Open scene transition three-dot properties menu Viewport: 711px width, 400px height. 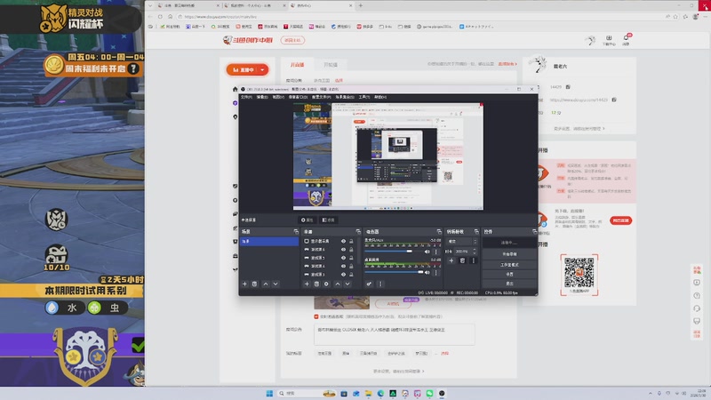tap(474, 260)
